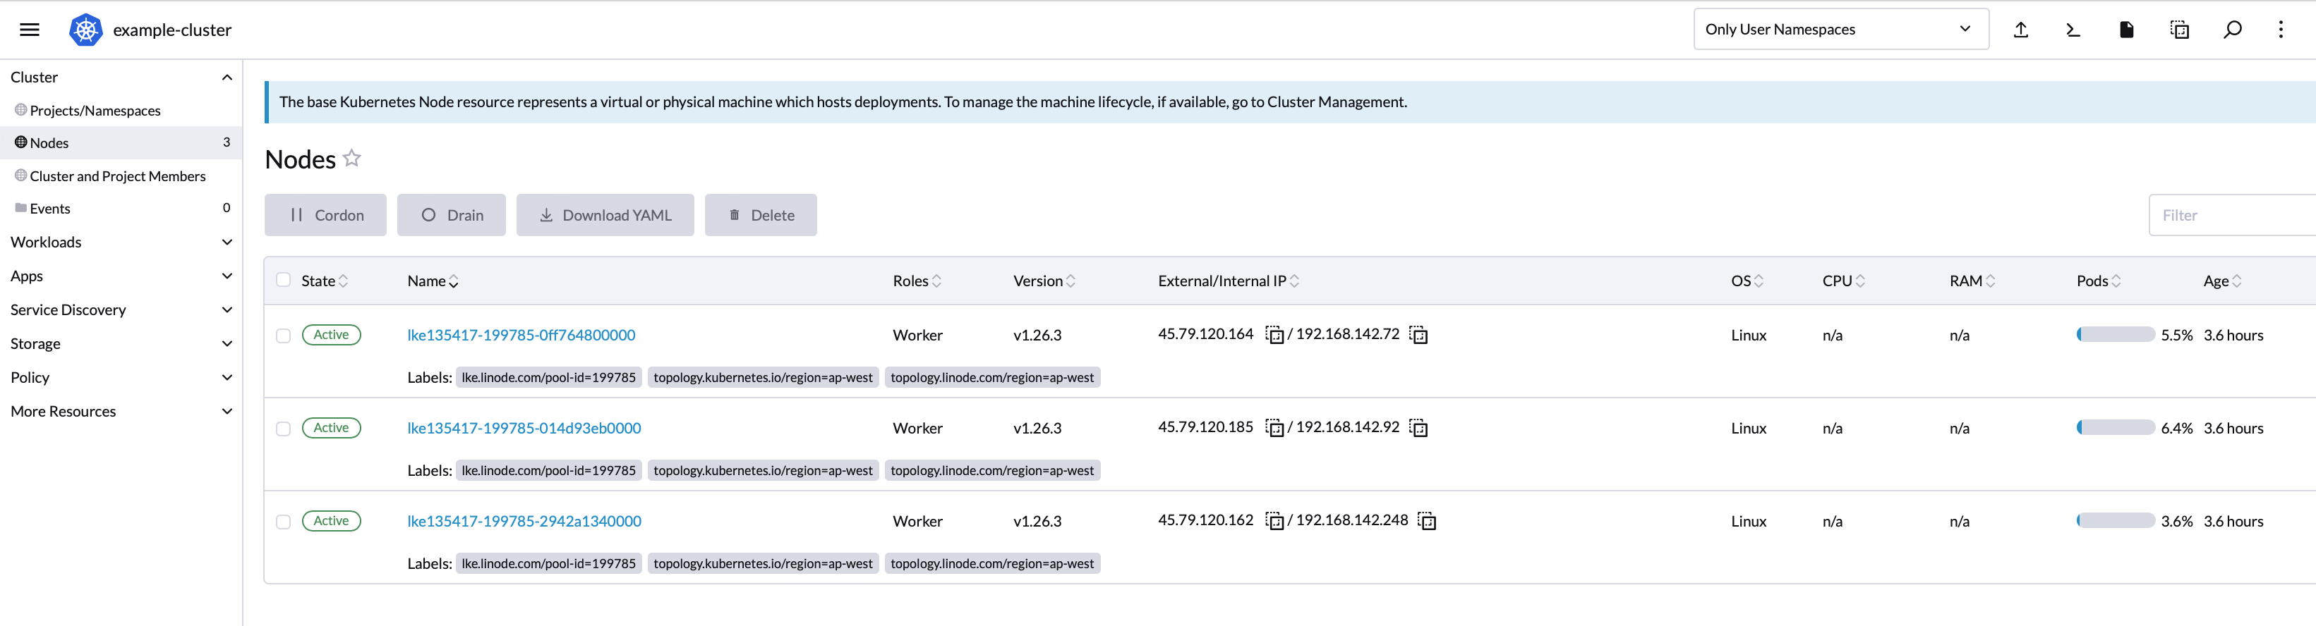Select checkbox for node lke135417-199785-0ff764800000
The image size is (2316, 626).
point(283,335)
